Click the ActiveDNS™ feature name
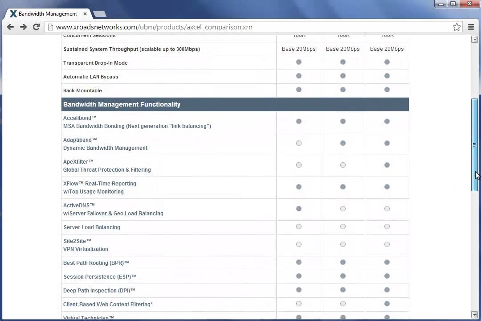The height and width of the screenshot is (321, 481). pos(79,205)
